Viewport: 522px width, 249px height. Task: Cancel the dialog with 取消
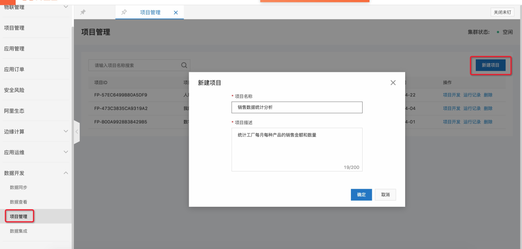385,195
